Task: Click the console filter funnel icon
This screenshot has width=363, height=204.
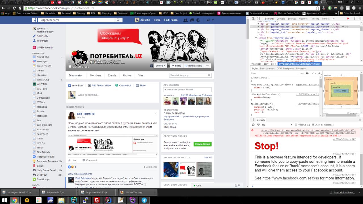Action: (x=258, y=125)
